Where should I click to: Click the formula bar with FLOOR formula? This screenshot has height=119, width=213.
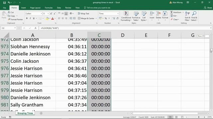coord(124,28)
